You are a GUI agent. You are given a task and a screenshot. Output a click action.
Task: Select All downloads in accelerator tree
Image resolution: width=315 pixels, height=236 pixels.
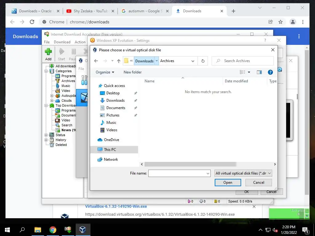pos(66,66)
